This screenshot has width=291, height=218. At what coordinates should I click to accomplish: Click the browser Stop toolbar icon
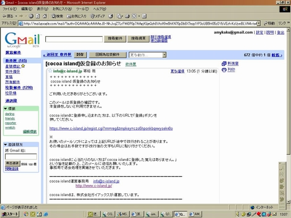[x=31, y=16]
